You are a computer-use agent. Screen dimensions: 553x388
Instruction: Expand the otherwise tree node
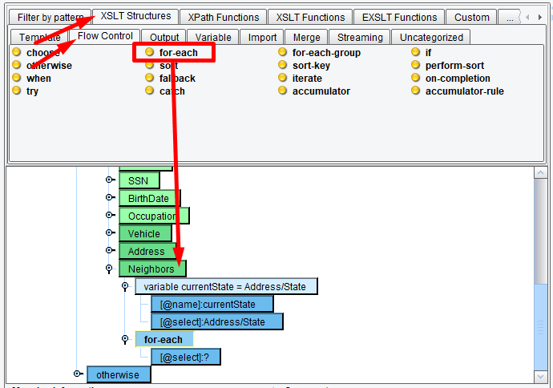[x=77, y=374]
